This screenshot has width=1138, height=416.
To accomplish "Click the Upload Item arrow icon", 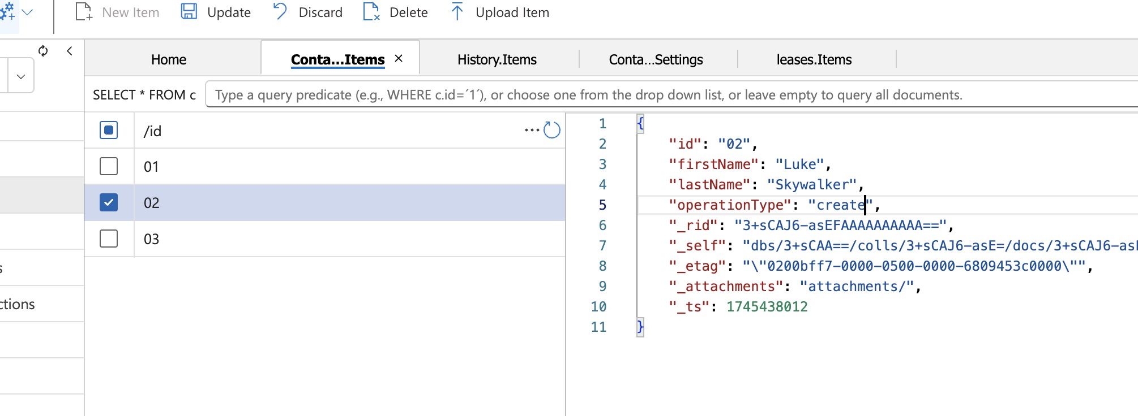I will 457,12.
